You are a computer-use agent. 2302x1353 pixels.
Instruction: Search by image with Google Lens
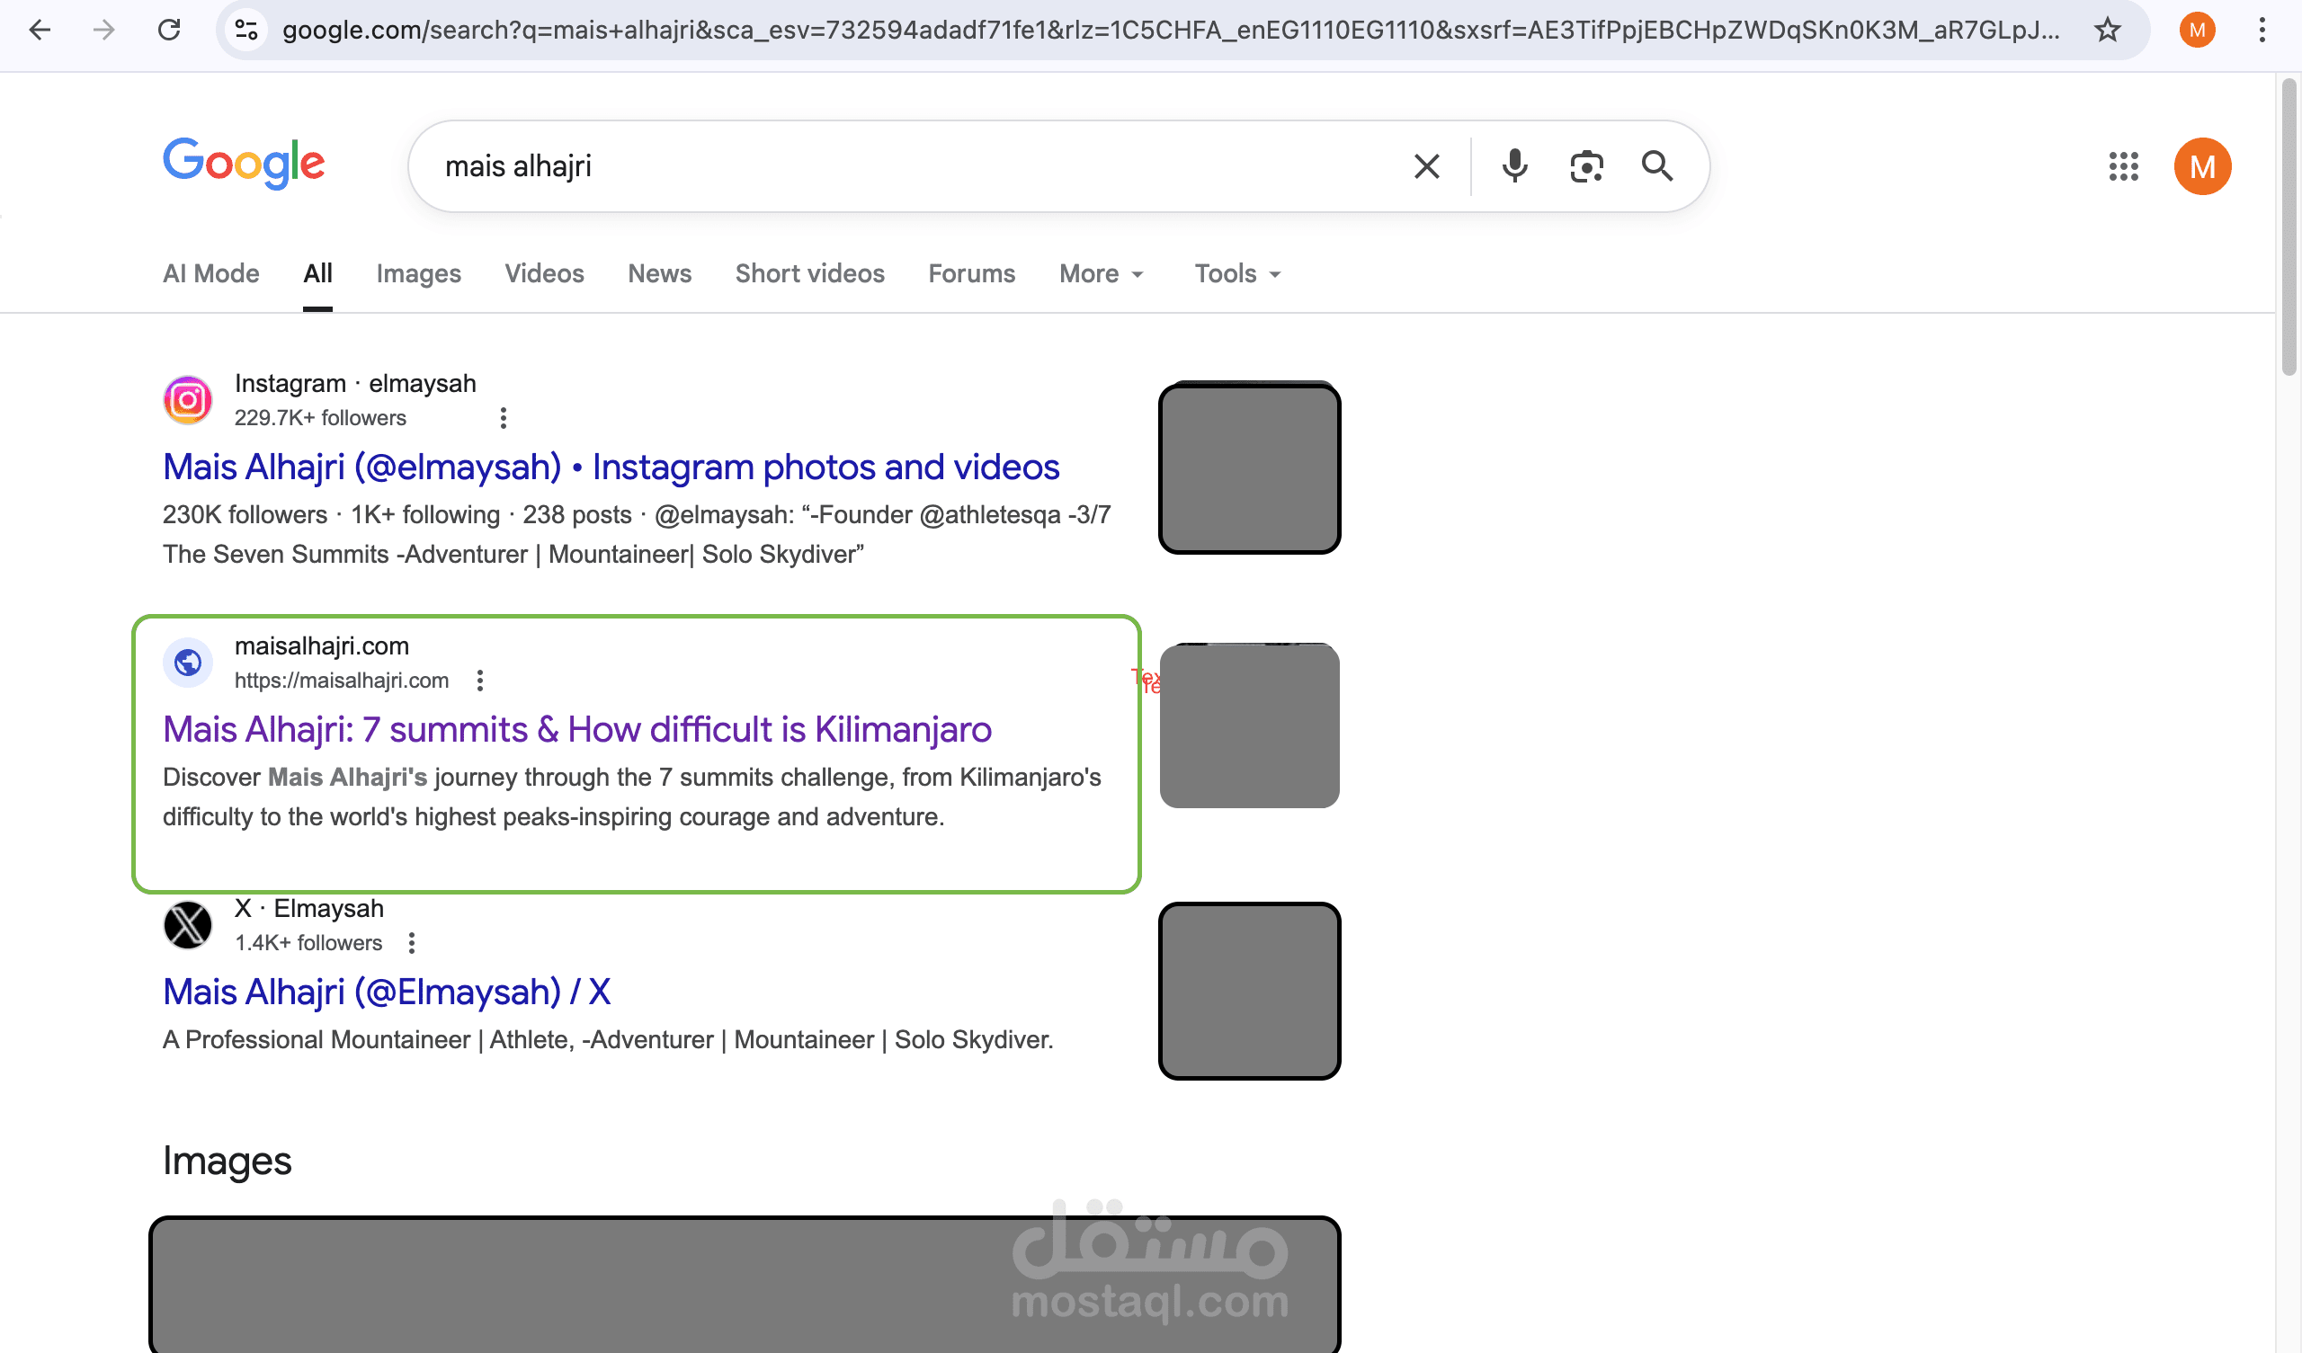tap(1587, 166)
